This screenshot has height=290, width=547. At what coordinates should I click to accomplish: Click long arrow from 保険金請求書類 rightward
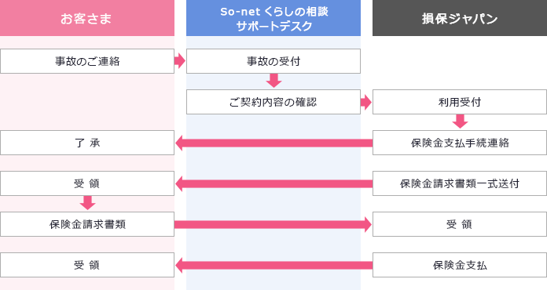click(273, 225)
